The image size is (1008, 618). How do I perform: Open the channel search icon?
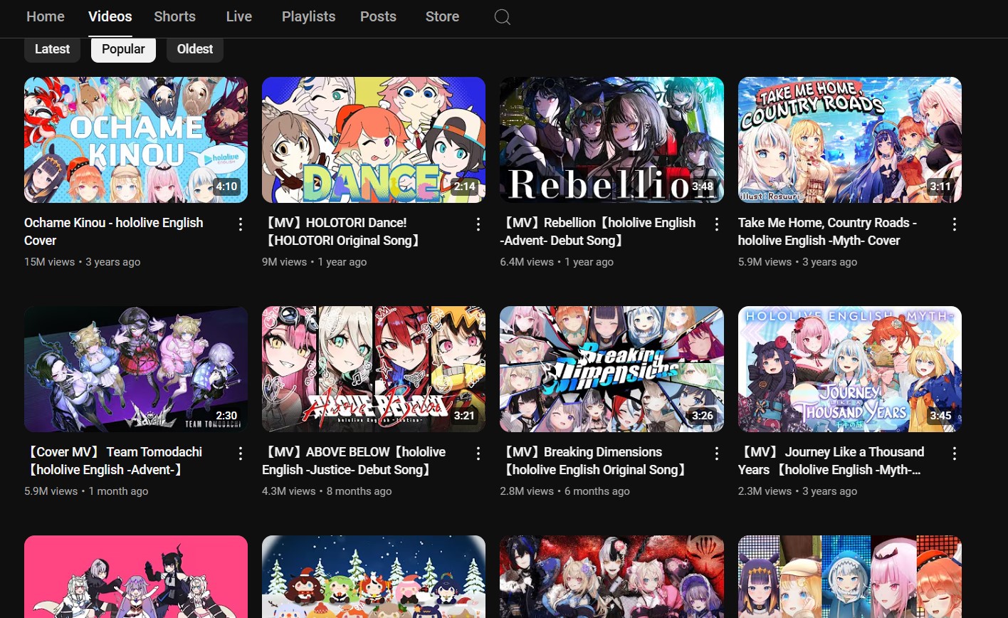(x=503, y=17)
